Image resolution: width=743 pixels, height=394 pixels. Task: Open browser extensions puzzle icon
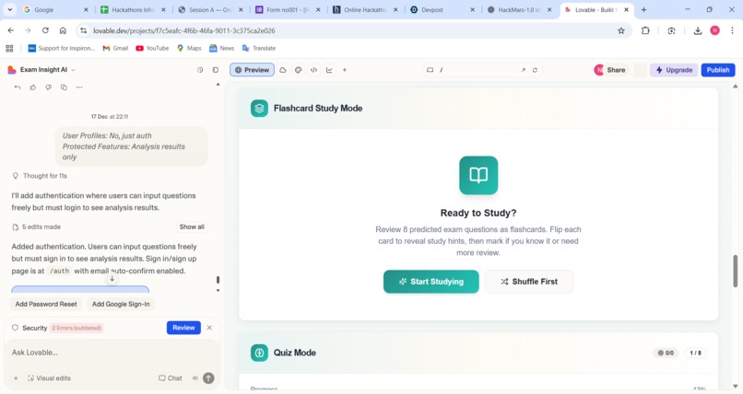coord(645,30)
